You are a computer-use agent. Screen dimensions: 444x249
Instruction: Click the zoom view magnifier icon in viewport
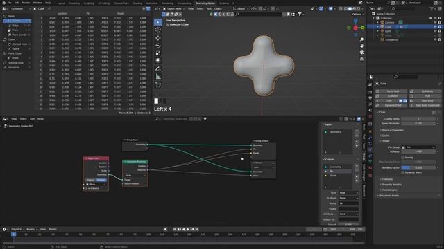(x=361, y=39)
